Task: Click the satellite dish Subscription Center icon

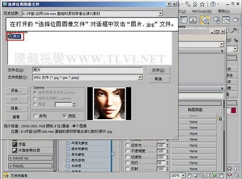Action: point(195,4)
